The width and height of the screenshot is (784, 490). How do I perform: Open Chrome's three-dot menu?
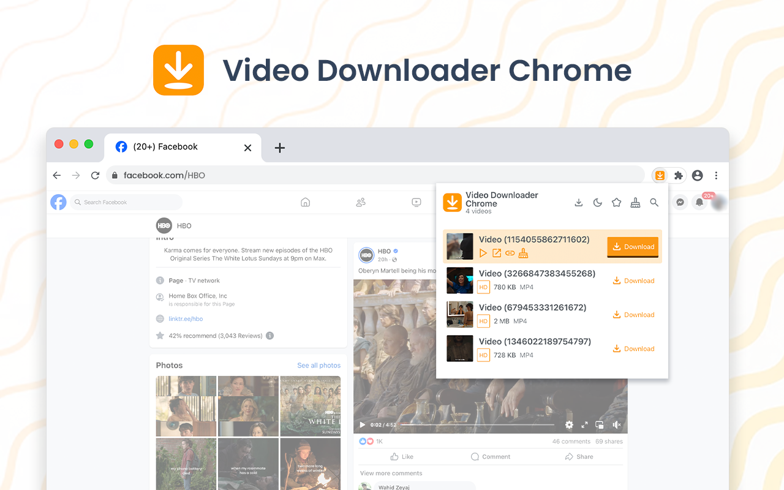tap(716, 175)
